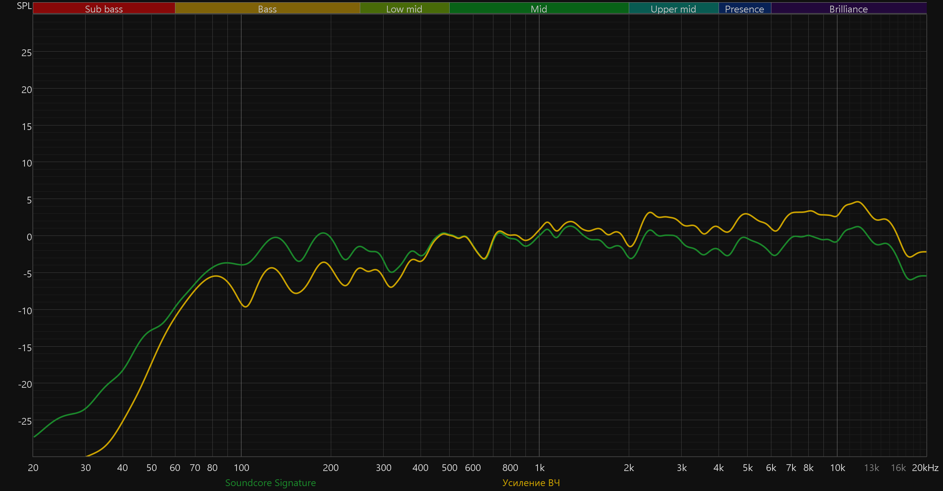Click the 0 dB level label
Viewport: 943px width, 491px height.
click(x=29, y=237)
